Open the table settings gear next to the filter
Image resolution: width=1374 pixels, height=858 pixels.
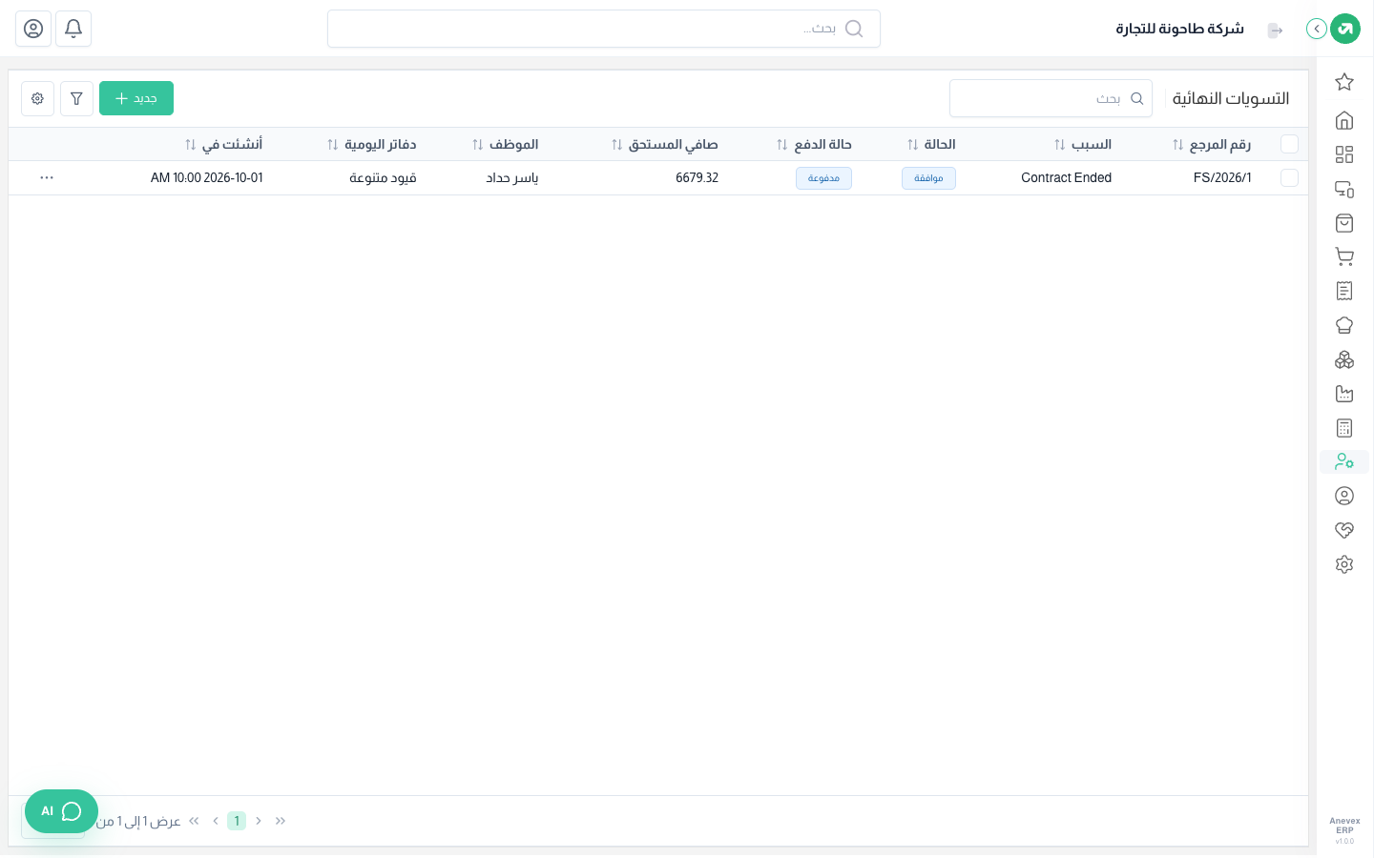pyautogui.click(x=37, y=98)
